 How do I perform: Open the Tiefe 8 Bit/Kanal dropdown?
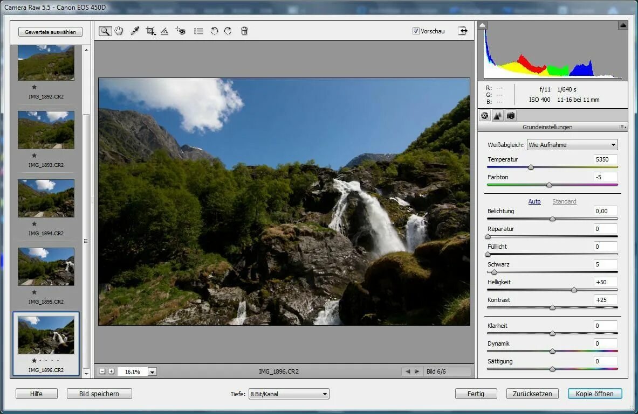[289, 394]
